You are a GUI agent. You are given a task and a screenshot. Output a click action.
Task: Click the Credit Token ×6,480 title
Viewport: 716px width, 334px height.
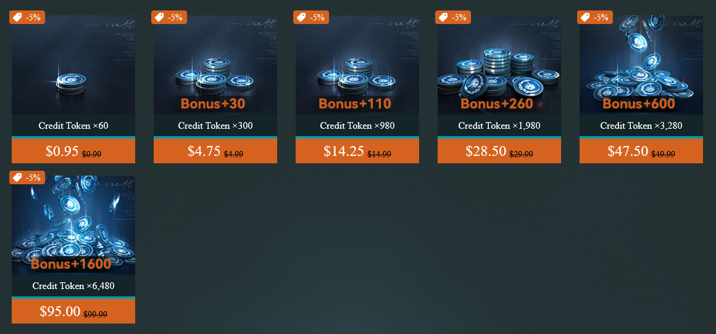(73, 286)
